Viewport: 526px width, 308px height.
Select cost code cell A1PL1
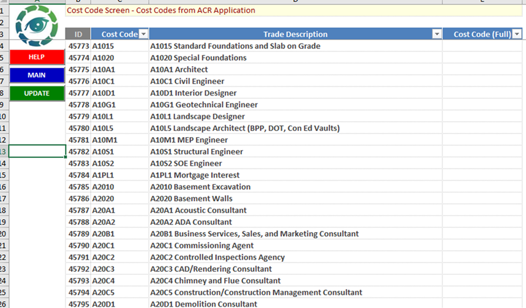point(120,175)
